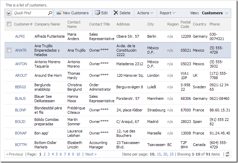
Task: Jump to page 5 in the pager
Action: coord(57,154)
